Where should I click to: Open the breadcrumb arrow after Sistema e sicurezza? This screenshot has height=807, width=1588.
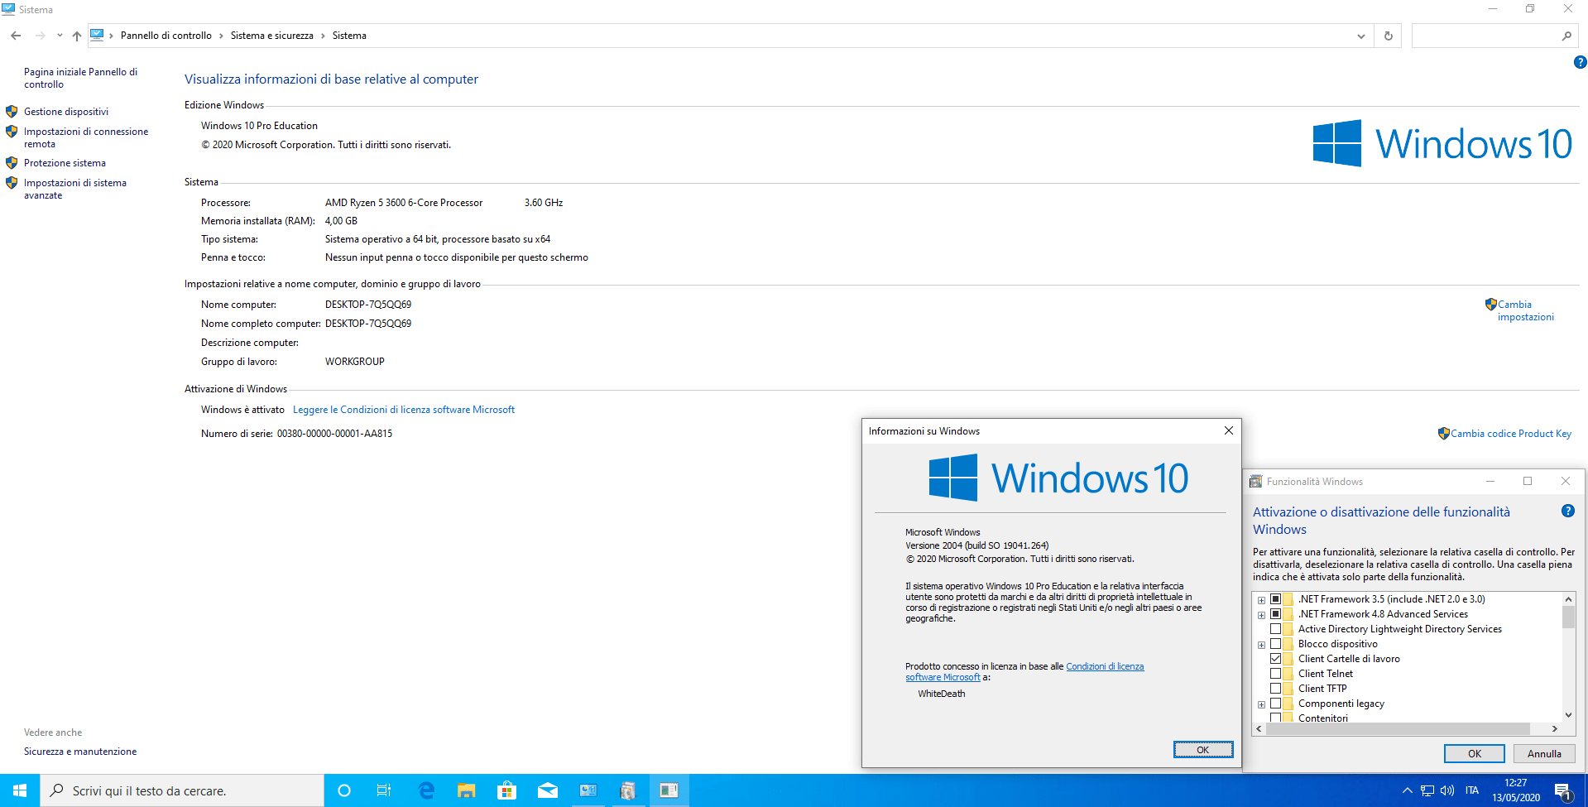[x=323, y=36]
